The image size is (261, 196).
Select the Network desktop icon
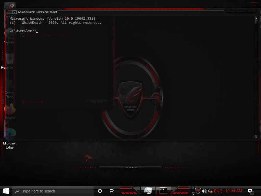coord(9,36)
